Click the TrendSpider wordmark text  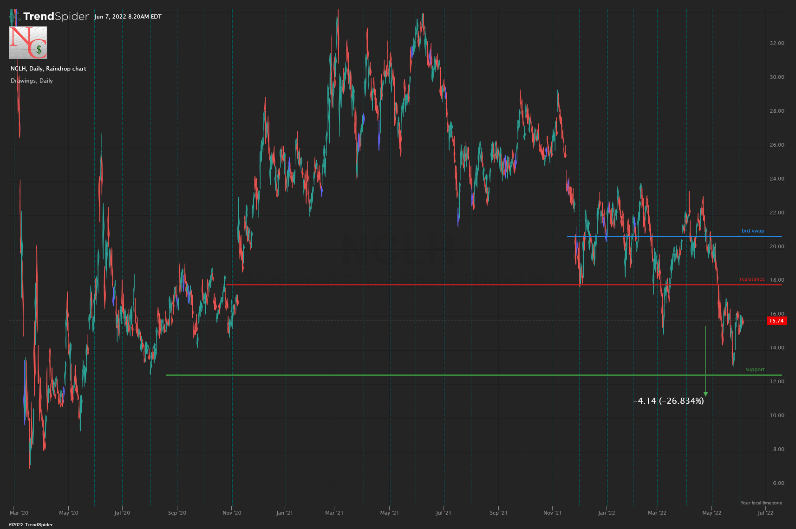pyautogui.click(x=56, y=16)
